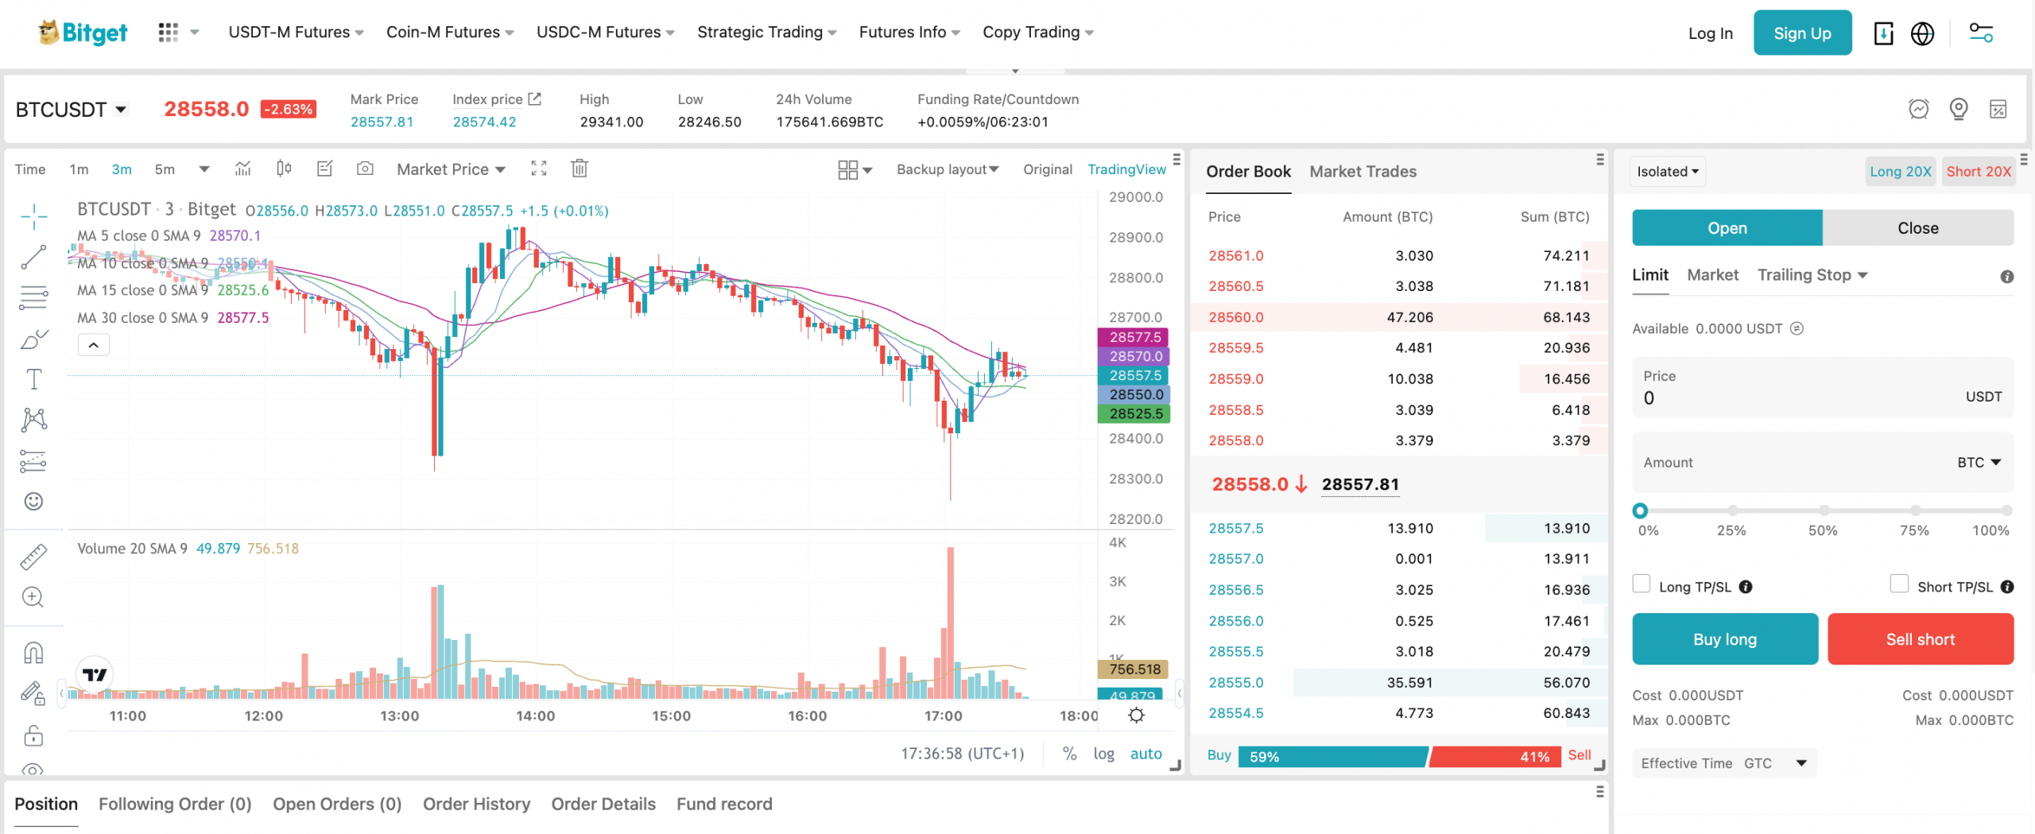Toggle the magnet mode icon
This screenshot has width=2035, height=834.
[33, 653]
